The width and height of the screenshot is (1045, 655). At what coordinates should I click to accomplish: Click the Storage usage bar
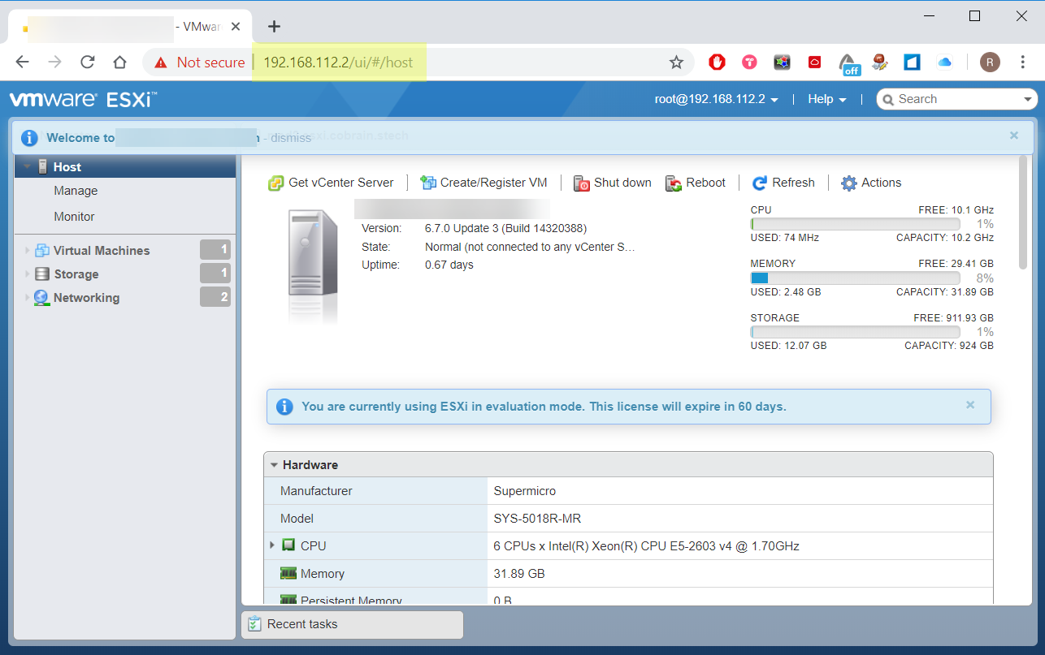click(855, 332)
